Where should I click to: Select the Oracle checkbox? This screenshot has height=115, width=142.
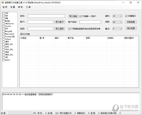coord(3,26)
